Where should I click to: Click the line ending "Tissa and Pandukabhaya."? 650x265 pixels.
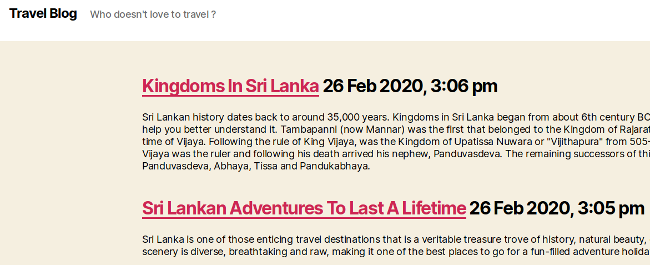click(256, 166)
